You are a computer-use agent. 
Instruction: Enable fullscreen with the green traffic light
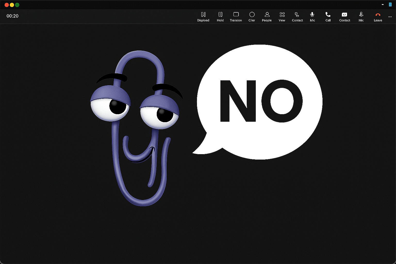click(17, 5)
